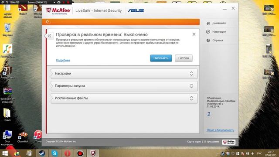The height and width of the screenshot is (157, 279).
Task: Open the О программе link
Action: coord(211,142)
